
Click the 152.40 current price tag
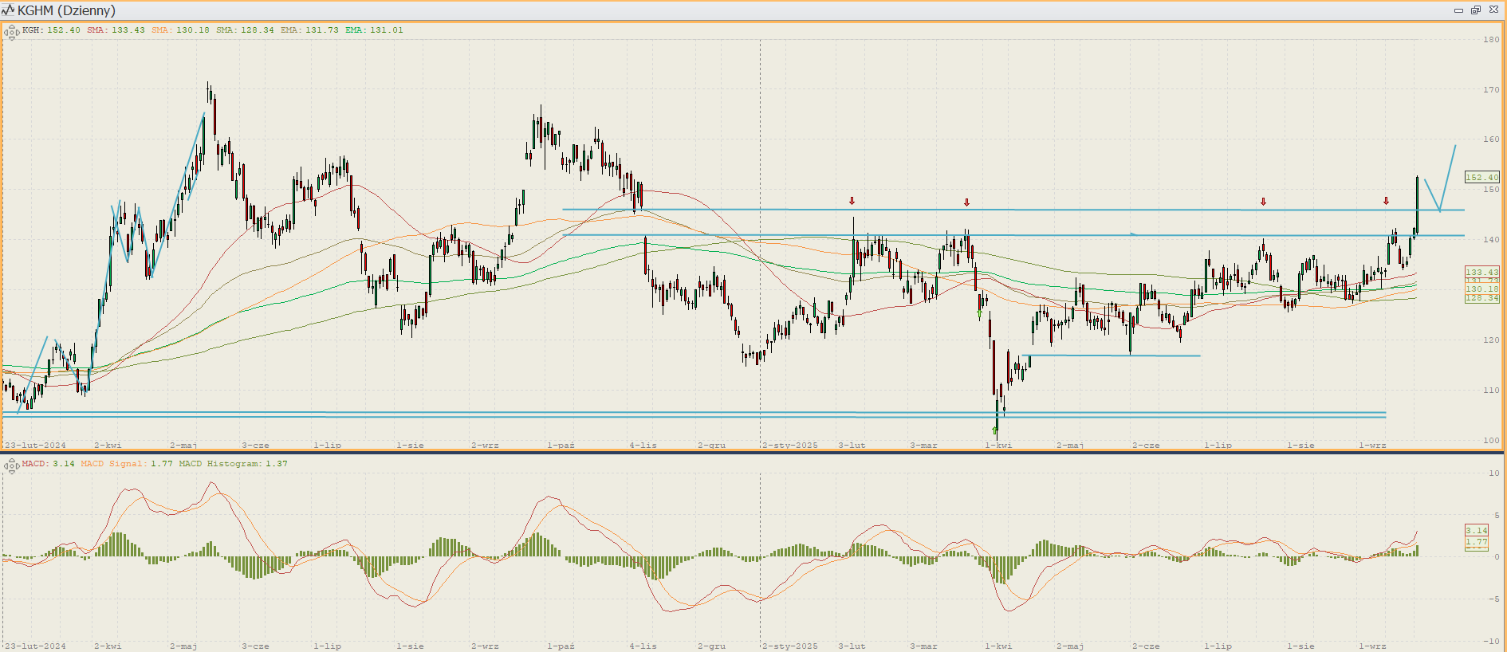pos(1481,178)
